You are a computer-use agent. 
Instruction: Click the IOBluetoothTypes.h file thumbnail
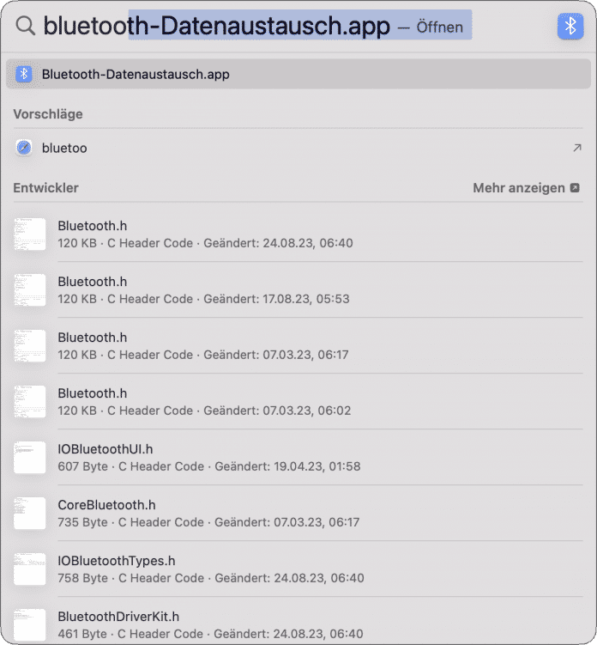(29, 569)
